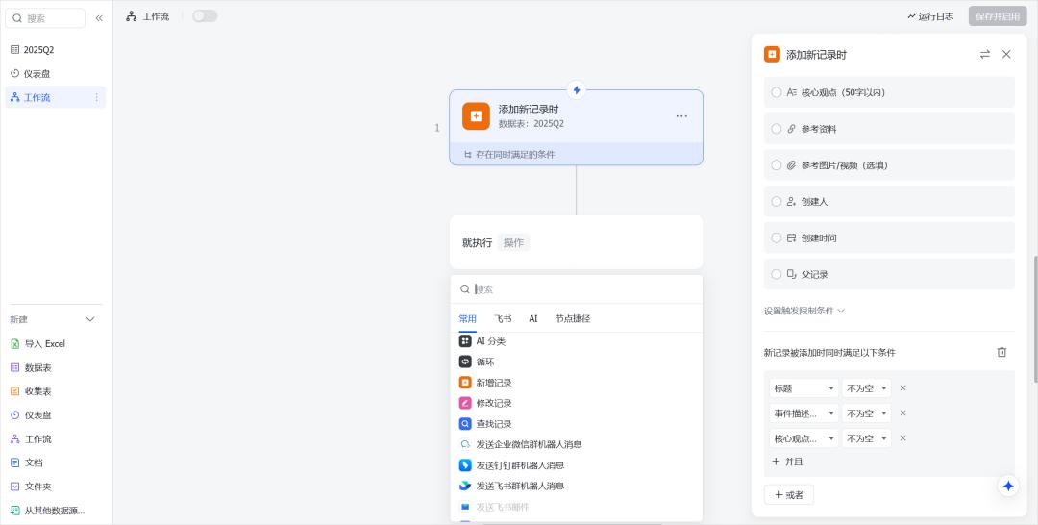Viewport: 1038px width, 525px height.
Task: Open 核心观点 field dropdown in conditions
Action: tap(803, 438)
